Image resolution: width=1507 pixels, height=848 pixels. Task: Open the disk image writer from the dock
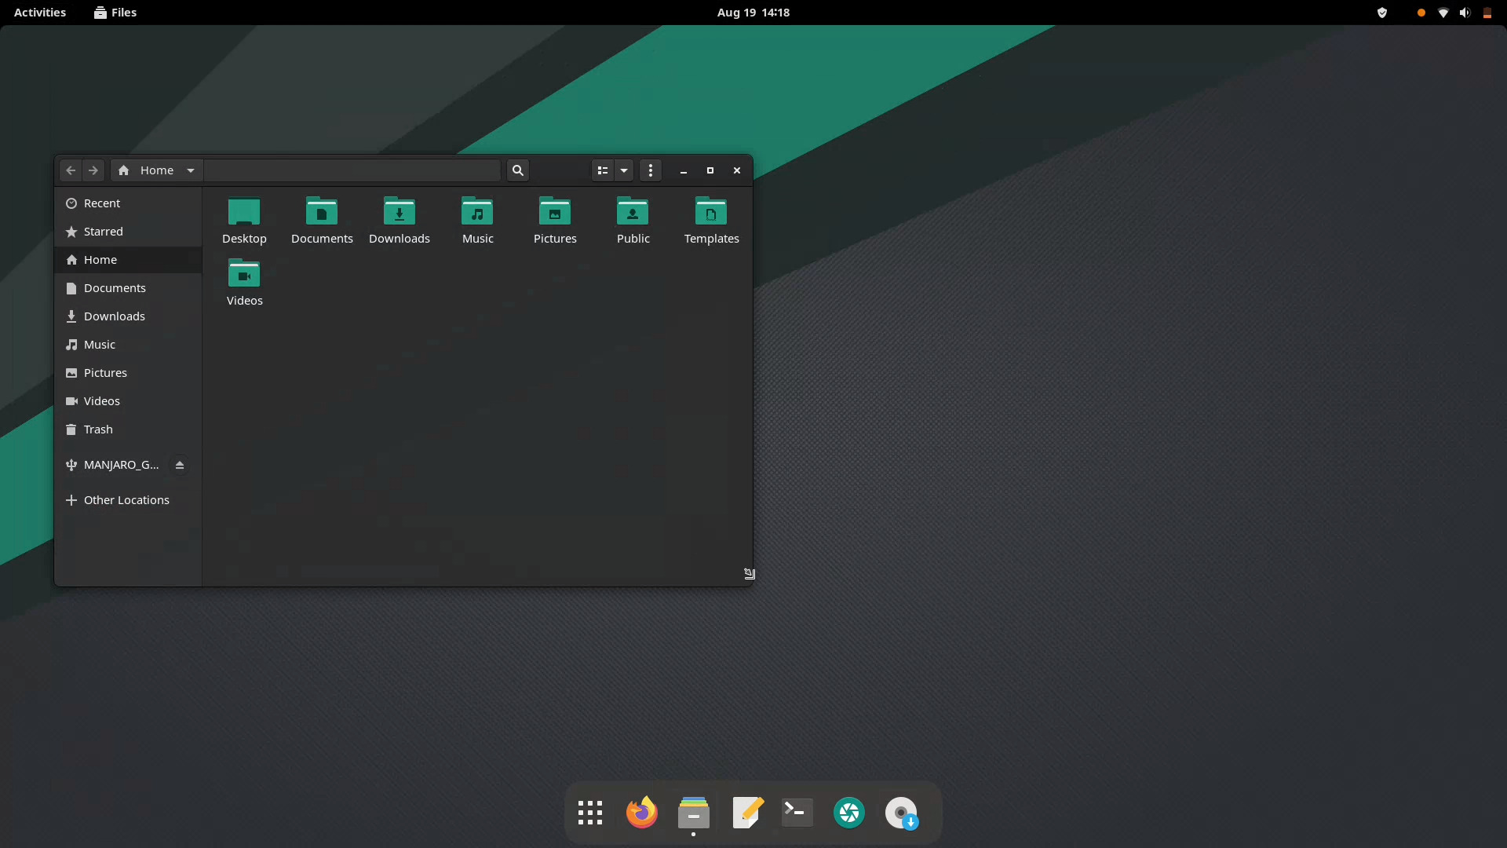[901, 813]
